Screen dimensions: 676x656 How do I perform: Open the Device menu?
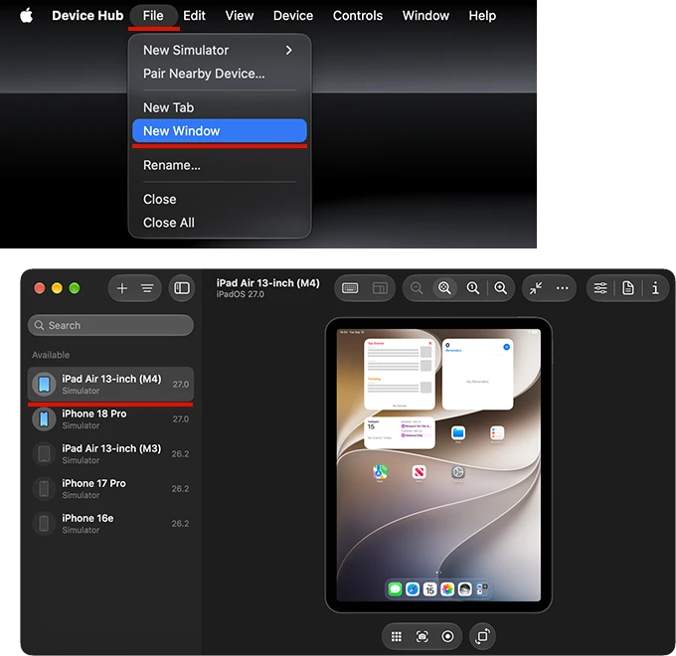pos(293,16)
